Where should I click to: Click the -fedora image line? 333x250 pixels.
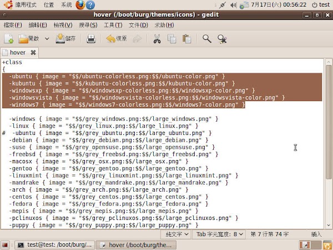tap(109, 204)
